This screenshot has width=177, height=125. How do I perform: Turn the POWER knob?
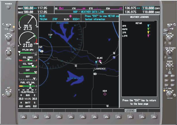pos(8,7)
